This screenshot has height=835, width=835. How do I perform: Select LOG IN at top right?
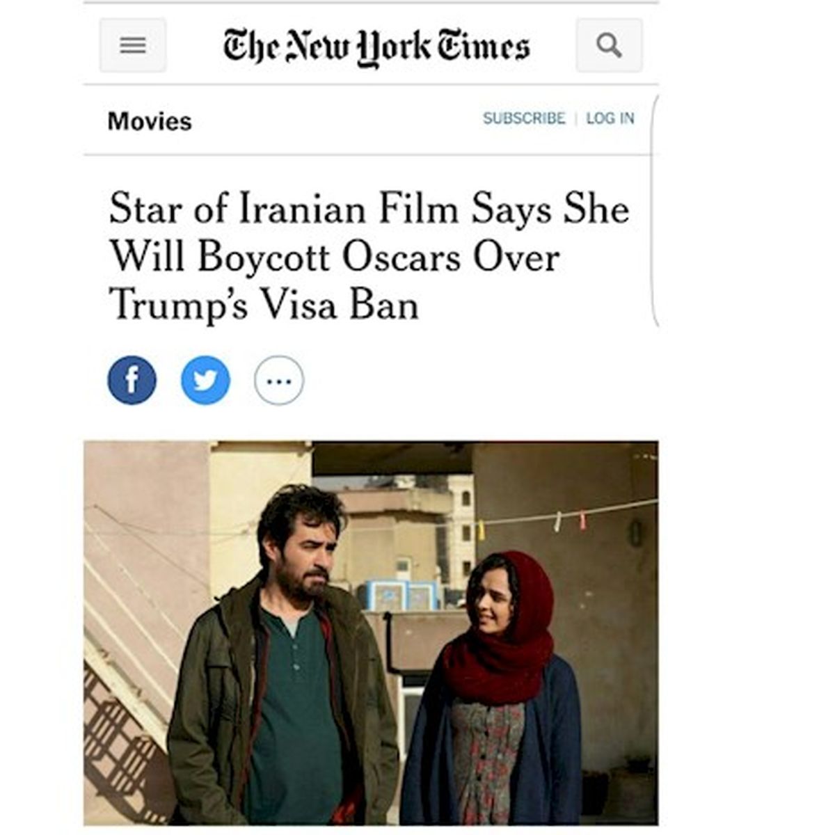[x=610, y=118]
